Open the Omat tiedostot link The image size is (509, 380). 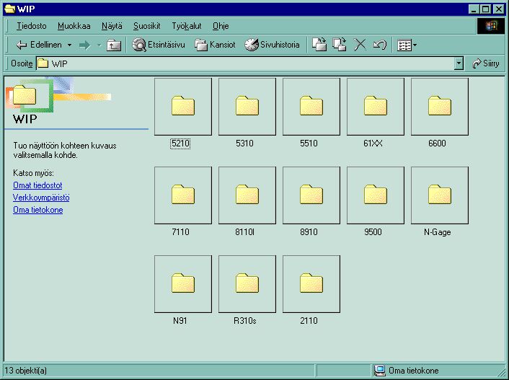click(37, 185)
